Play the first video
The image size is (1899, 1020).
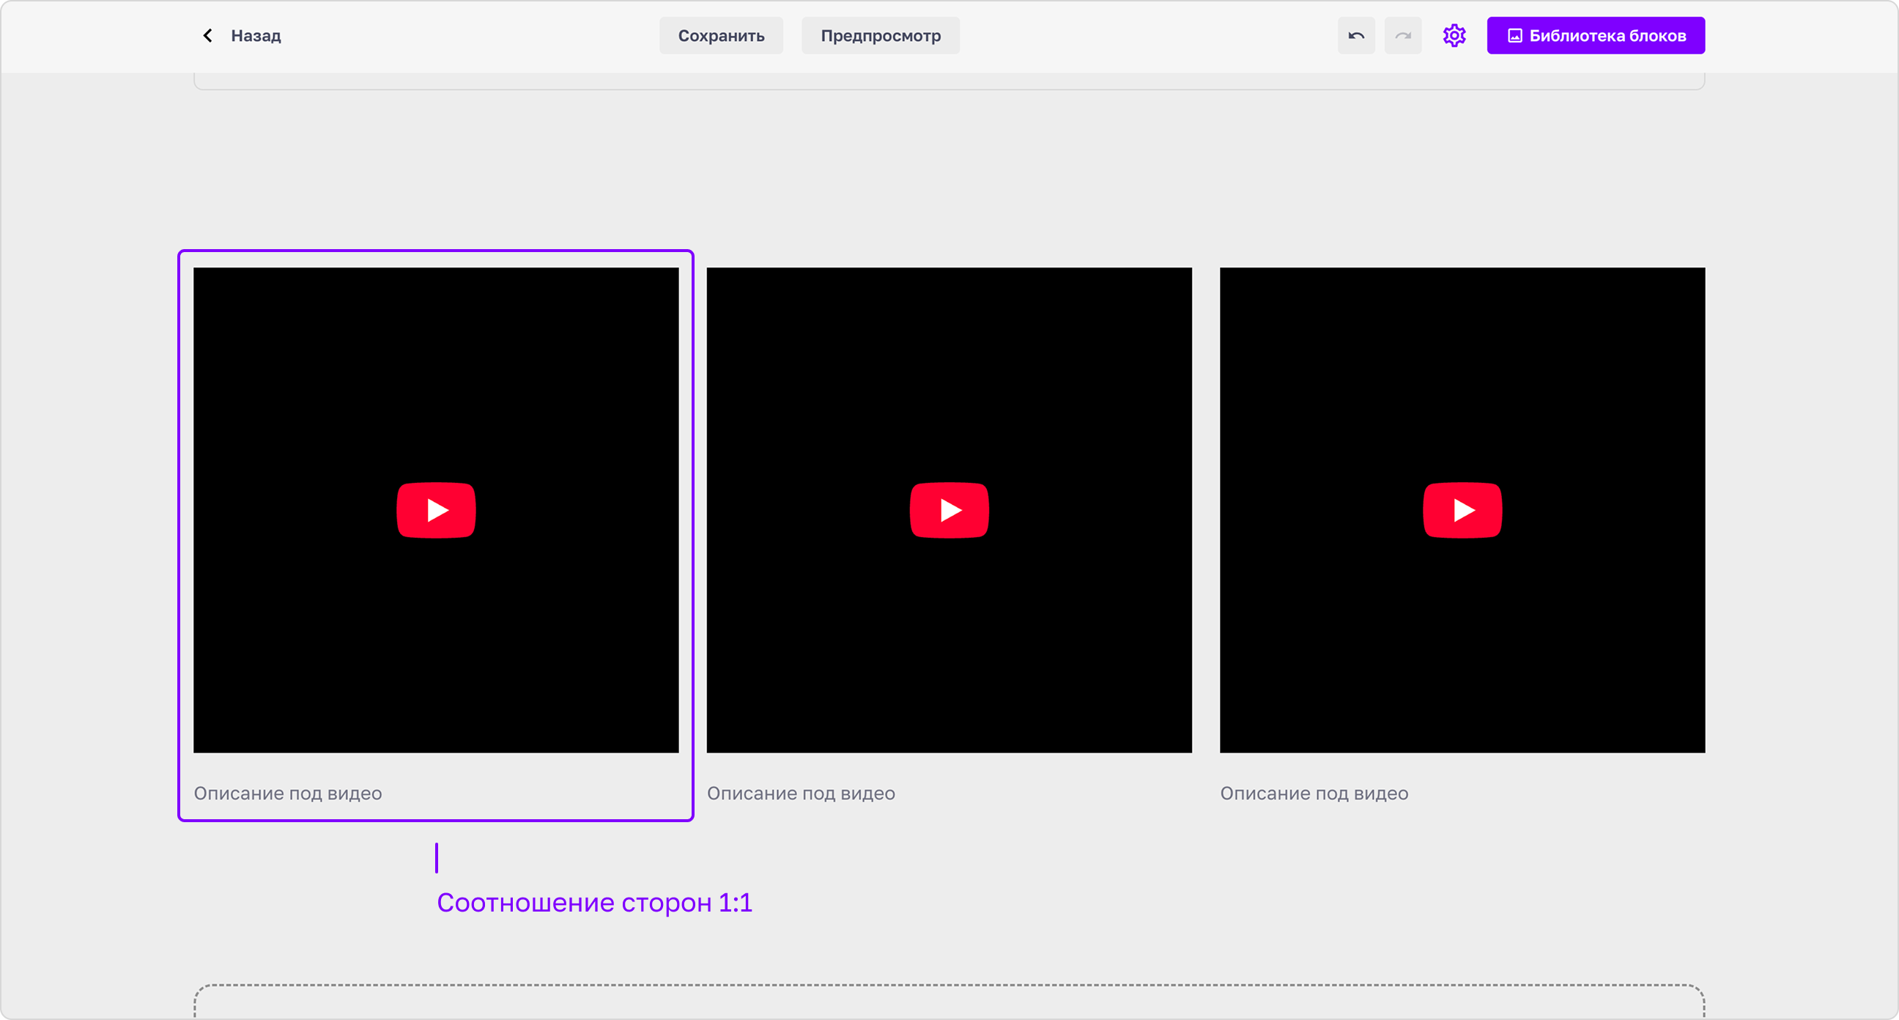click(x=436, y=511)
